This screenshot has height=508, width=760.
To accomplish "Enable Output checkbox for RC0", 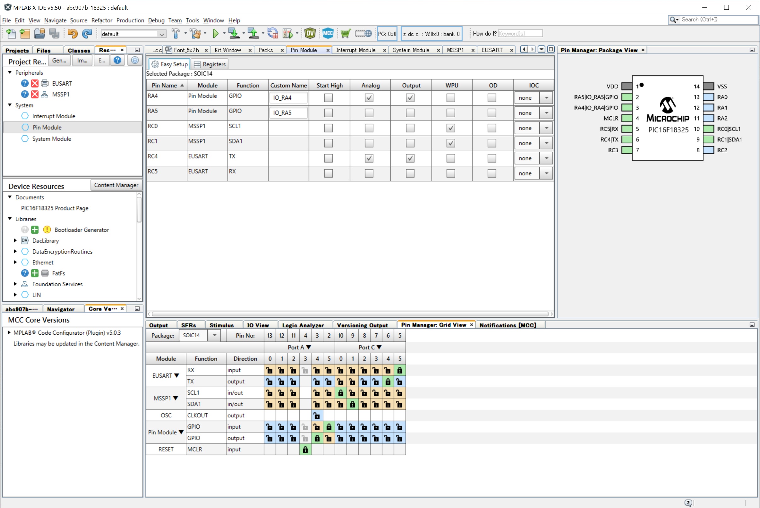I will coord(410,128).
